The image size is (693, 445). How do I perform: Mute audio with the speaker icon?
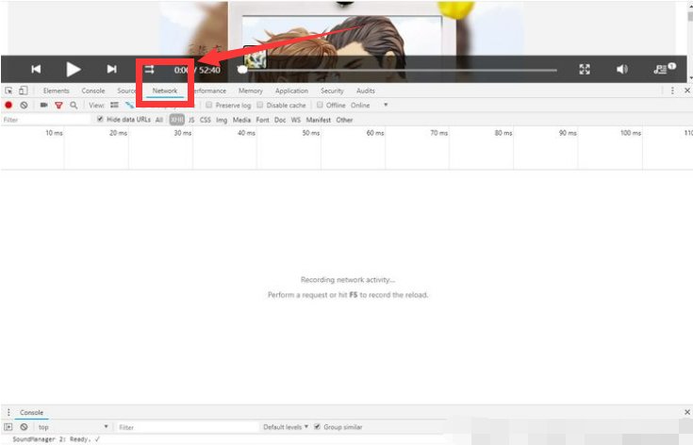(622, 69)
